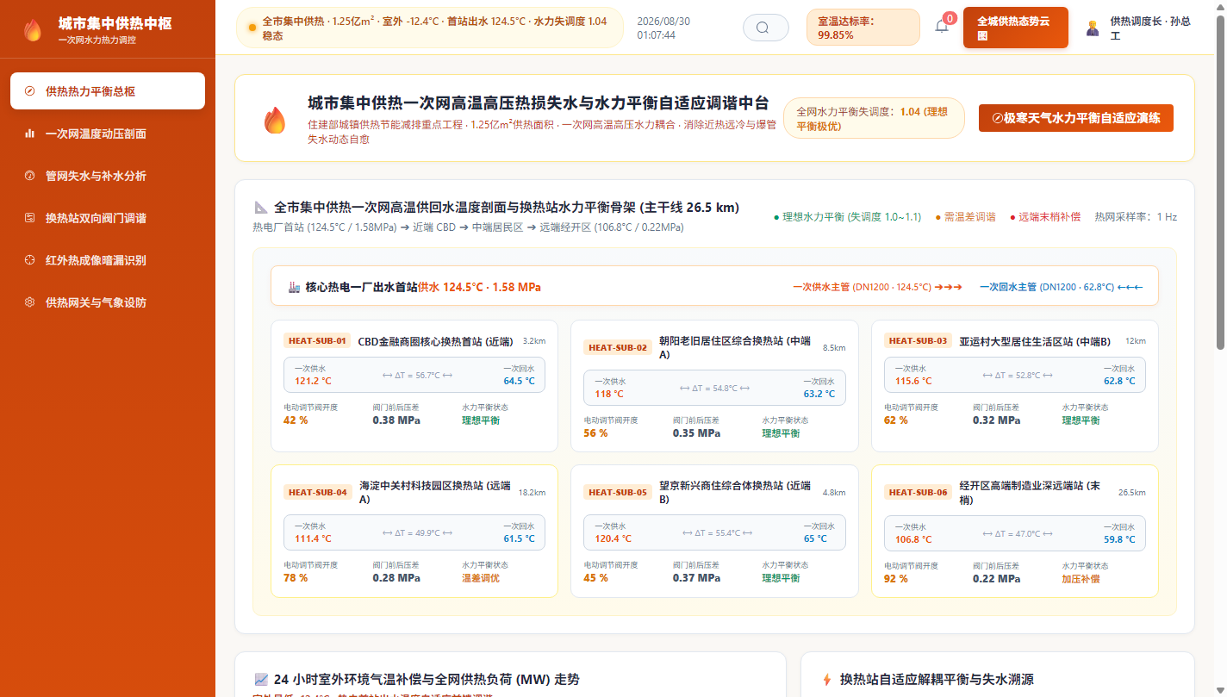The image size is (1227, 697).
Task: Click the 118 °C supply temperature
Action: point(609,394)
